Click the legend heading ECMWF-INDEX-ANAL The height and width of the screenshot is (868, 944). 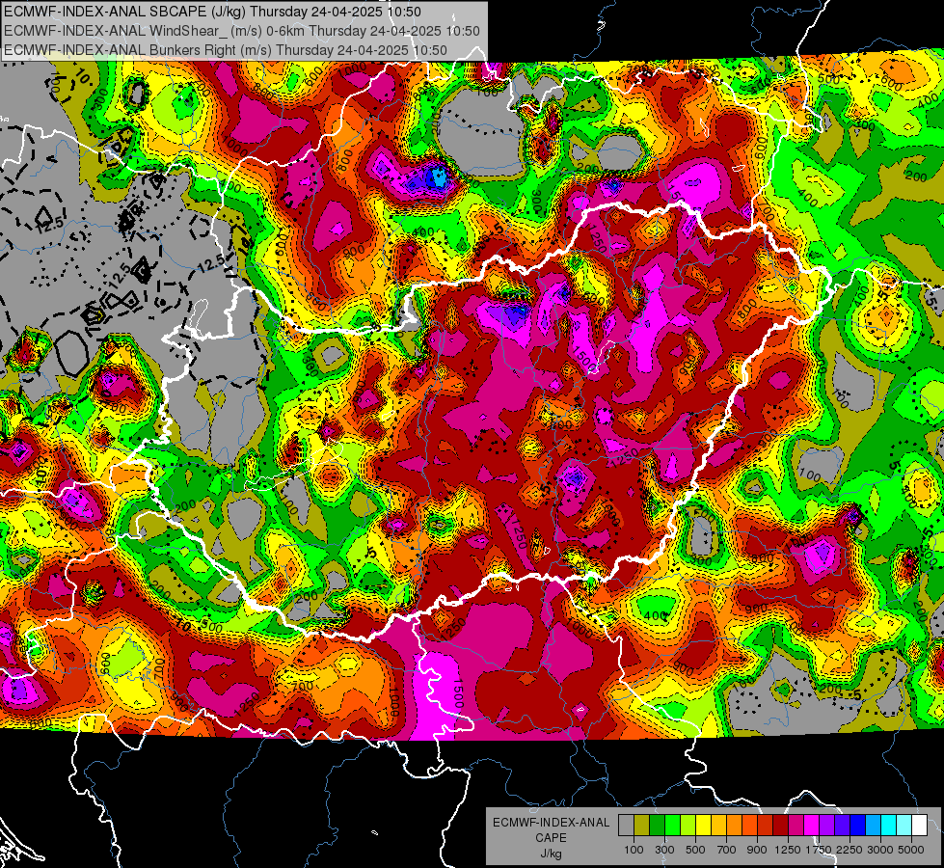(x=551, y=823)
